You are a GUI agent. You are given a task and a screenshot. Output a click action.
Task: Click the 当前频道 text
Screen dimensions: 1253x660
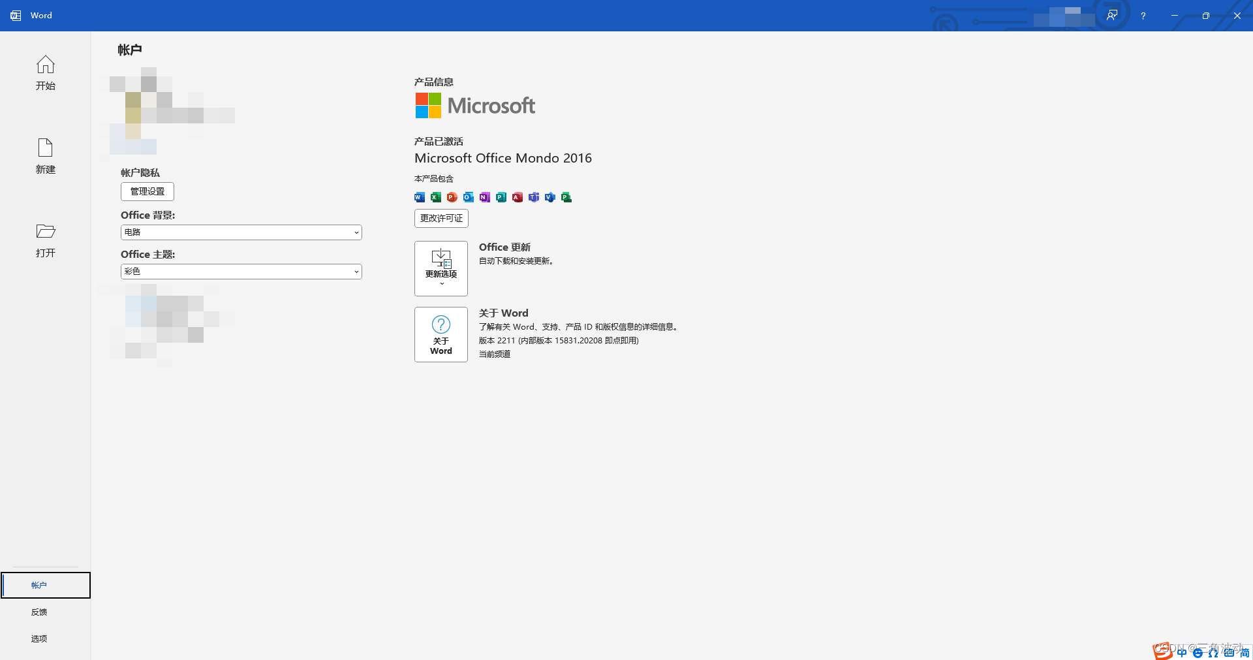495,354
